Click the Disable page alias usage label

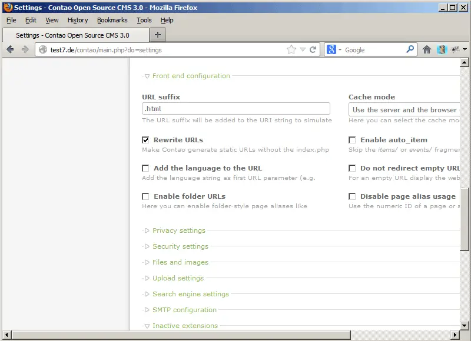408,196
